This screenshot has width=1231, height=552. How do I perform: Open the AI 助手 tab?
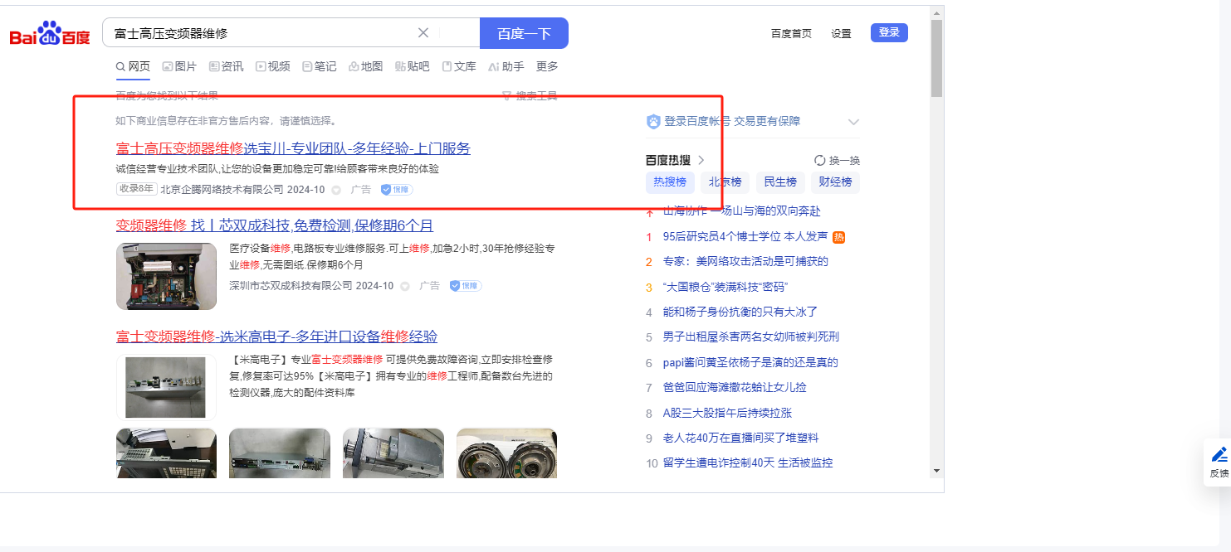pos(506,66)
